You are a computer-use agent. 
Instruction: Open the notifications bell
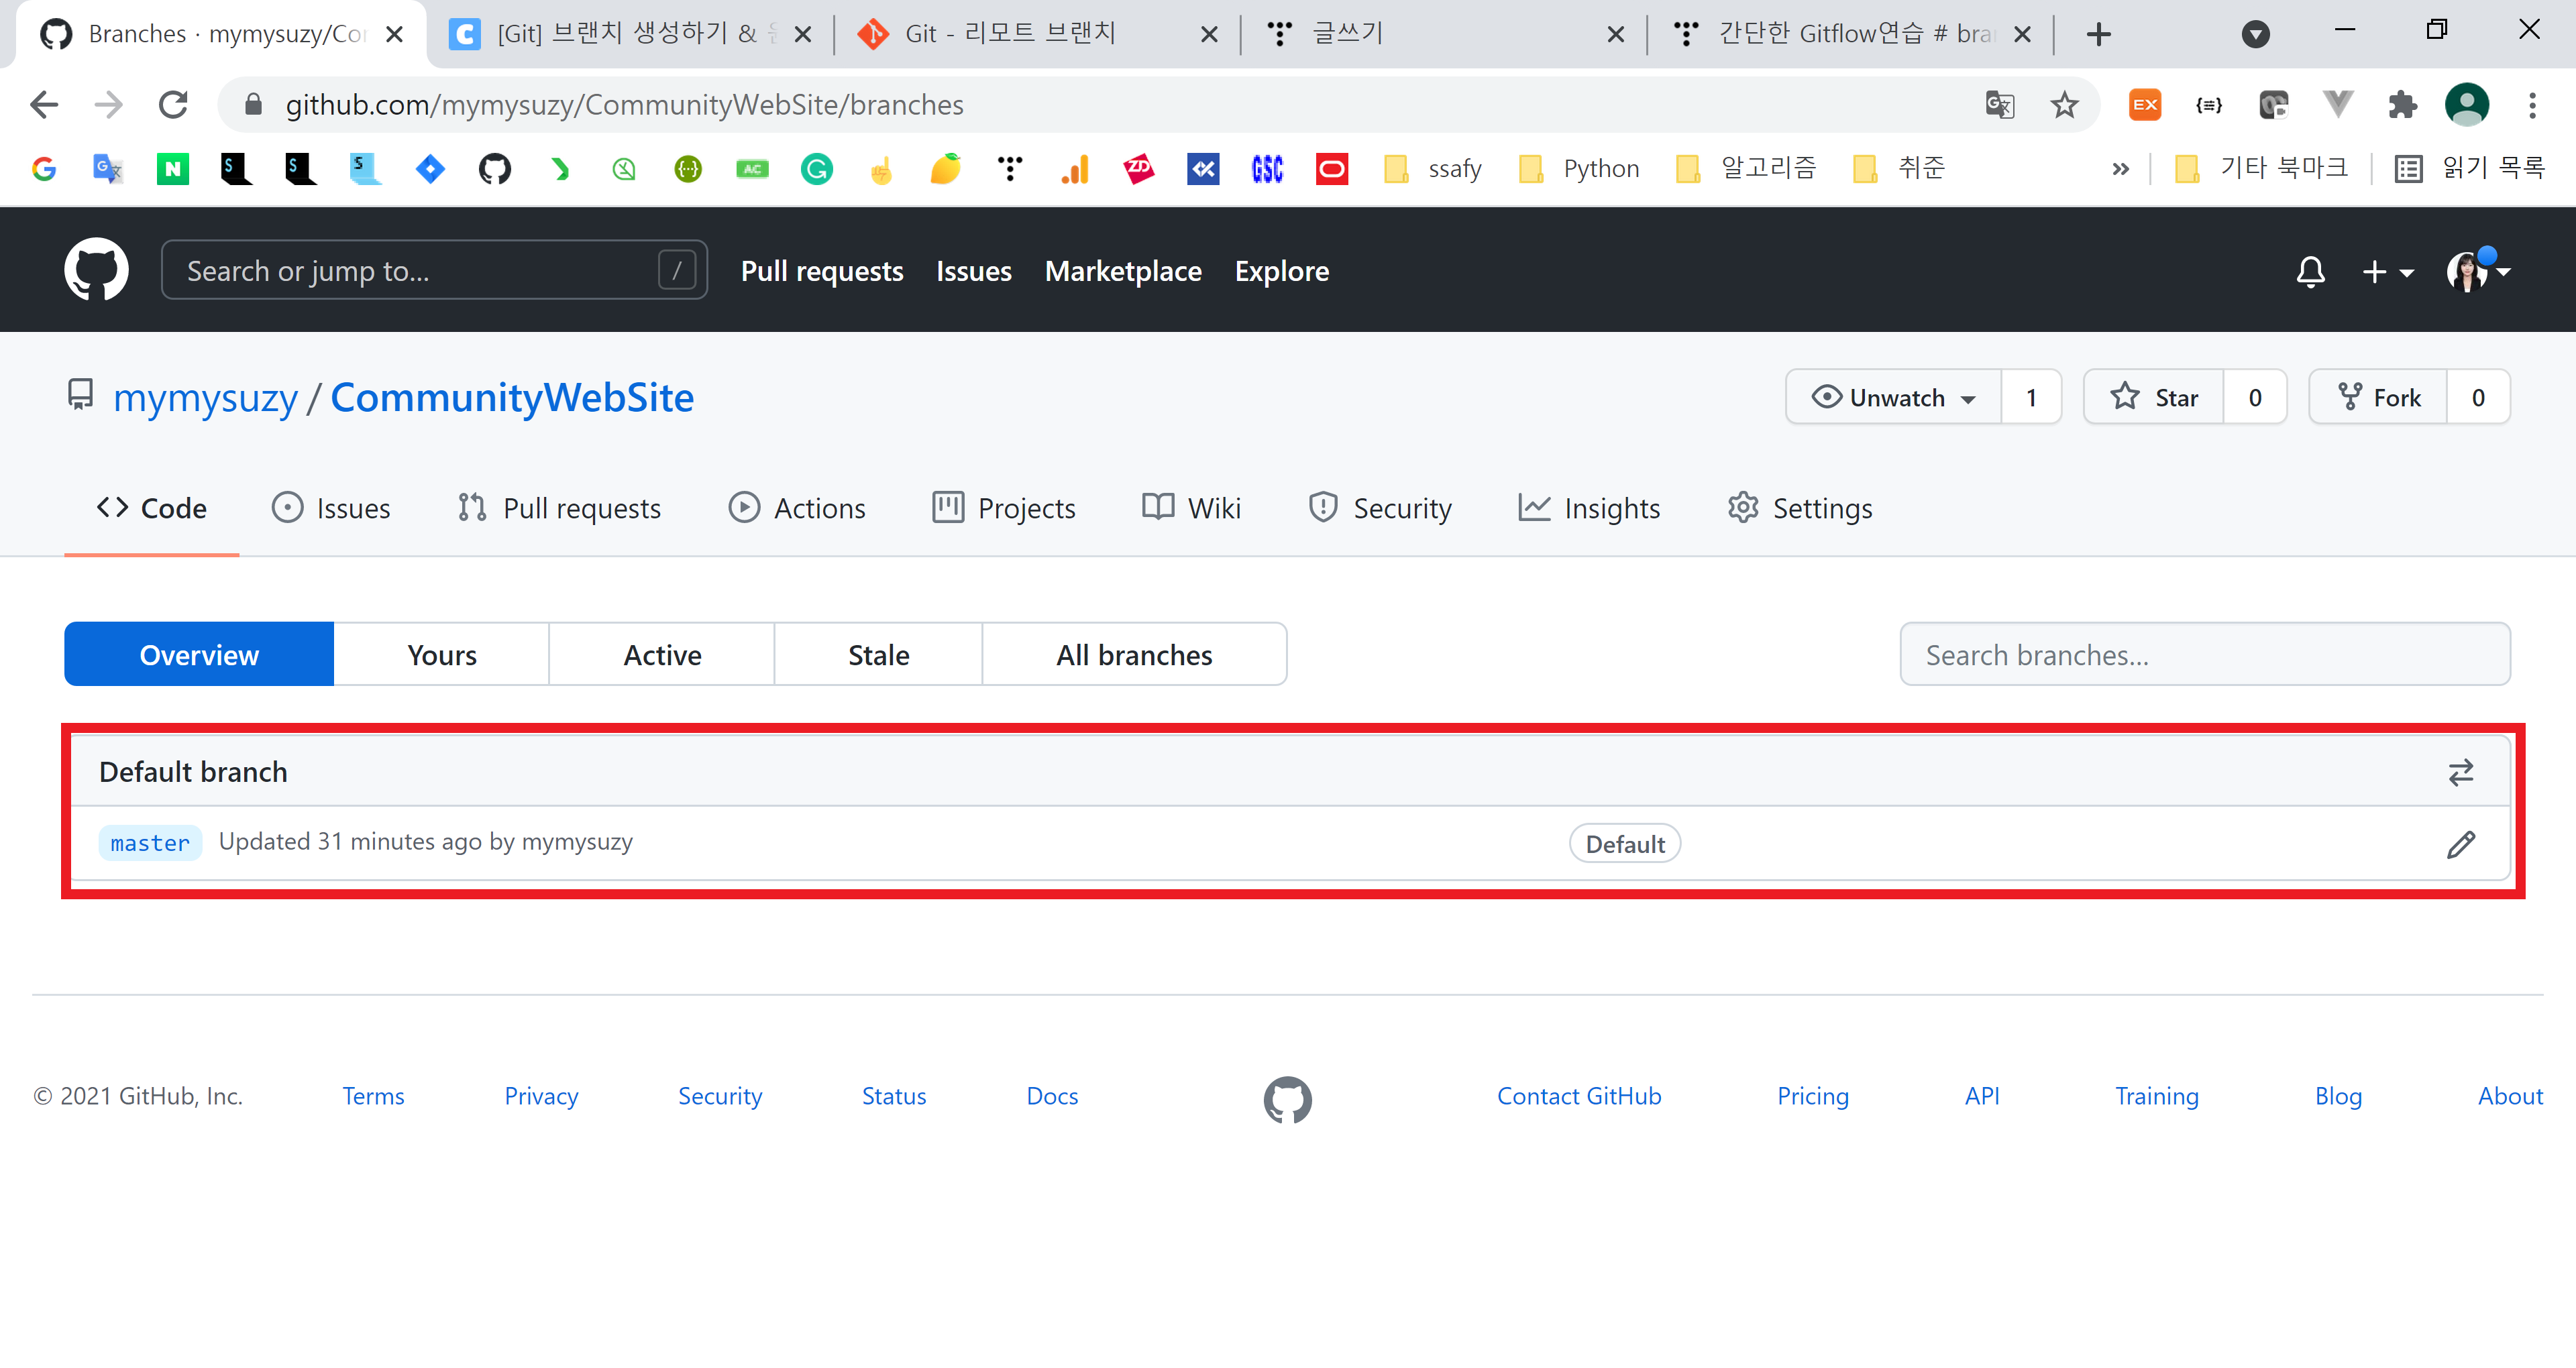[x=2310, y=271]
